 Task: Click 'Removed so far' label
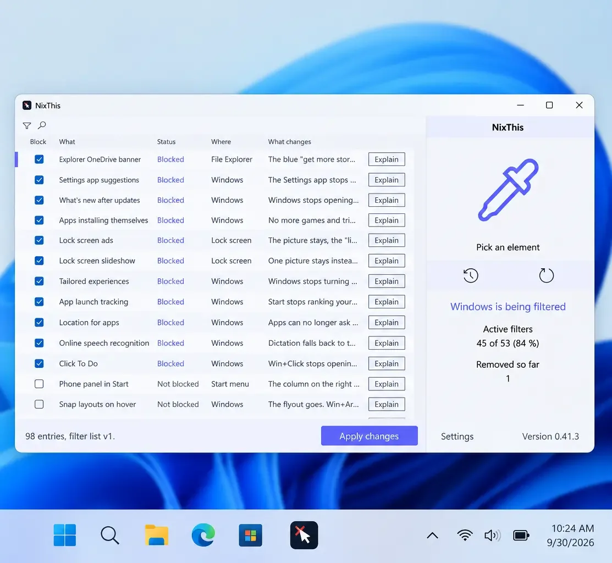[508, 365]
